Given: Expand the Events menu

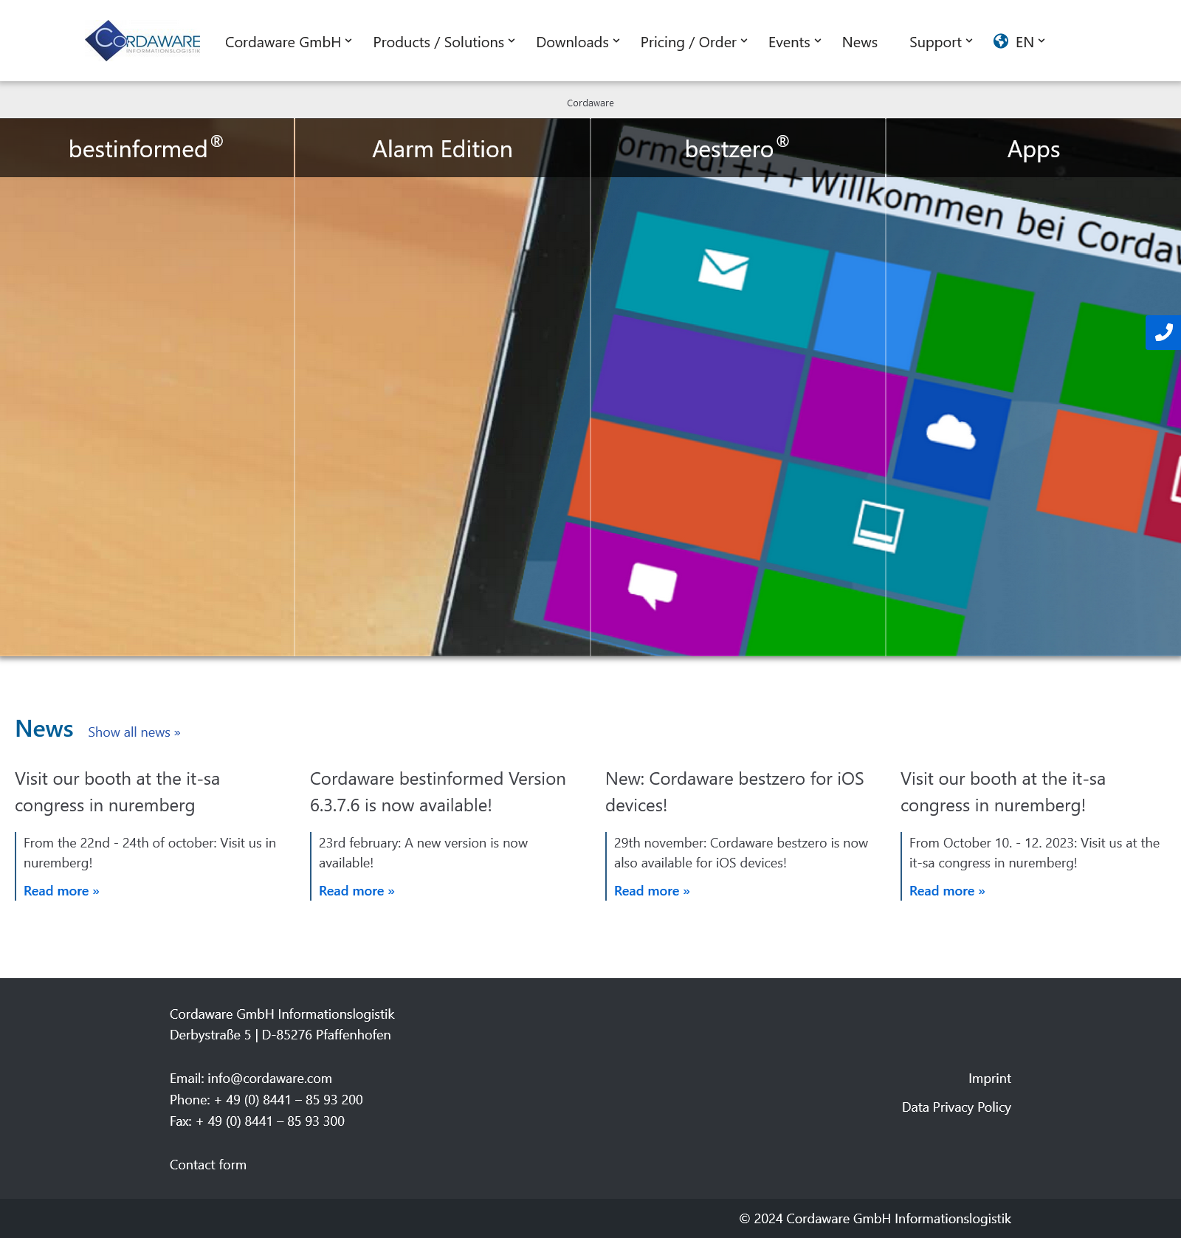Looking at the screenshot, I should 795,42.
